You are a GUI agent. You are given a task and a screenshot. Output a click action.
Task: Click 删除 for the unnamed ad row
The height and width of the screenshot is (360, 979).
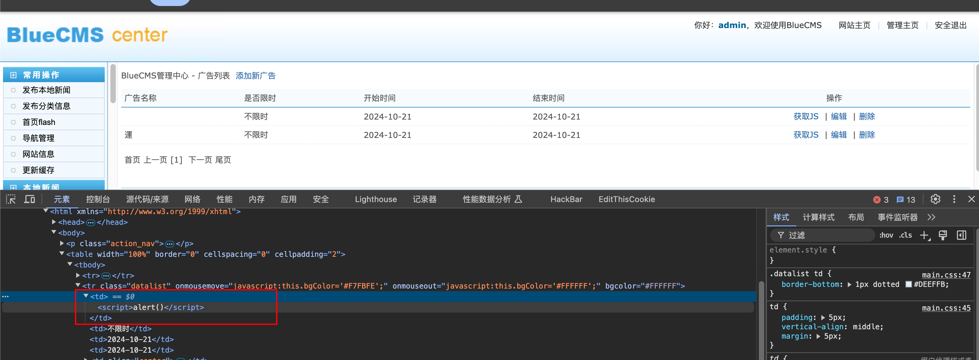click(x=867, y=117)
